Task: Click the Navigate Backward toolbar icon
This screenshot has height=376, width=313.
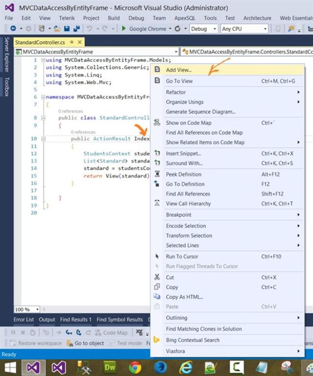Action: click(13, 28)
